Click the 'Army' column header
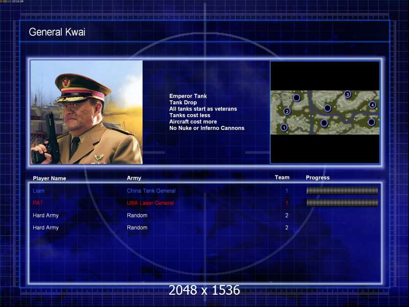The height and width of the screenshot is (307, 409). coord(134,178)
